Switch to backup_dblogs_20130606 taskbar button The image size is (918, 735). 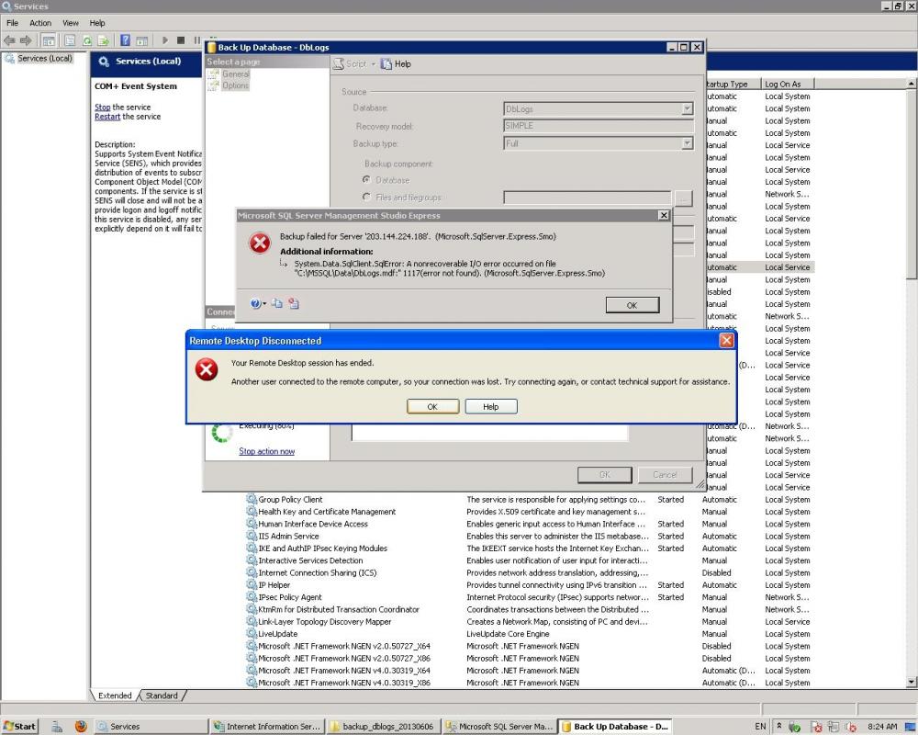pos(382,726)
